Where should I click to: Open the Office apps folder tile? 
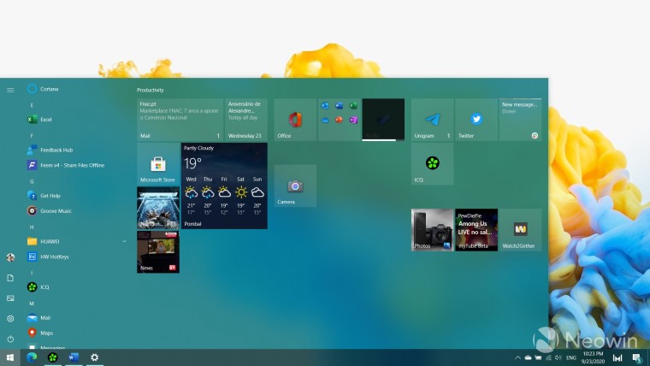pos(339,120)
